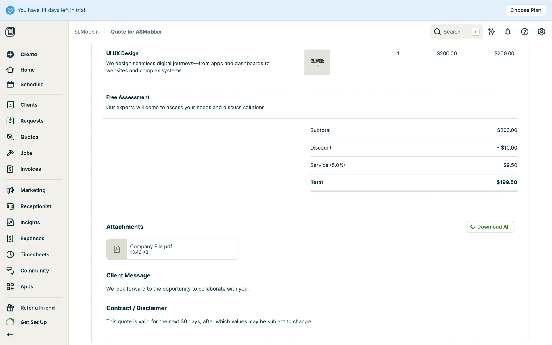Collapse sidebar with the back arrow
Viewport: 552px width, 345px height.
pyautogui.click(x=10, y=335)
